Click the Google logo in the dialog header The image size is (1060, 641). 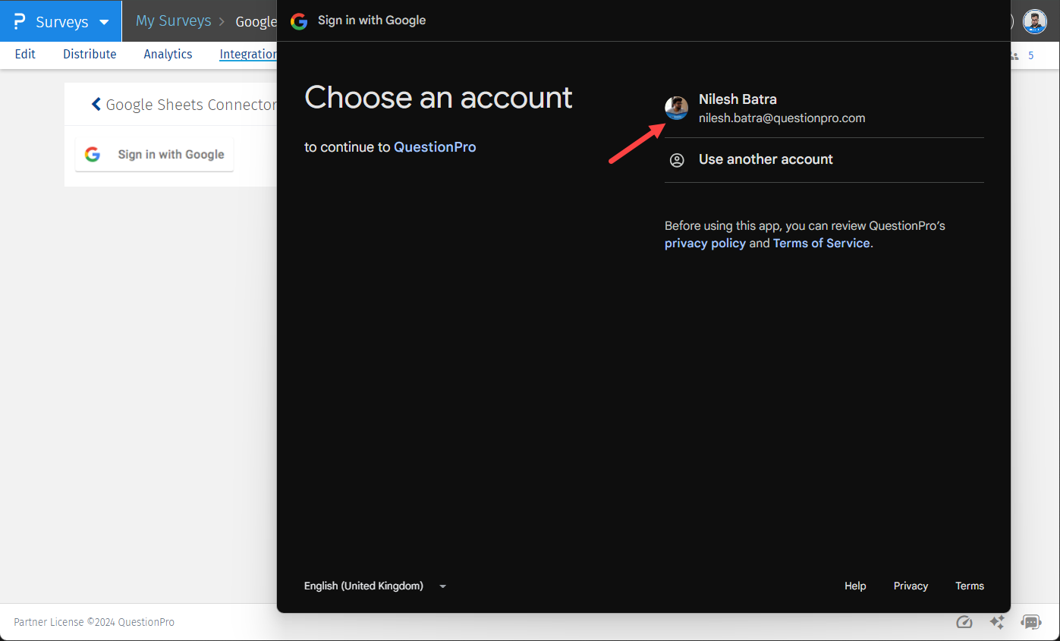[x=299, y=21]
